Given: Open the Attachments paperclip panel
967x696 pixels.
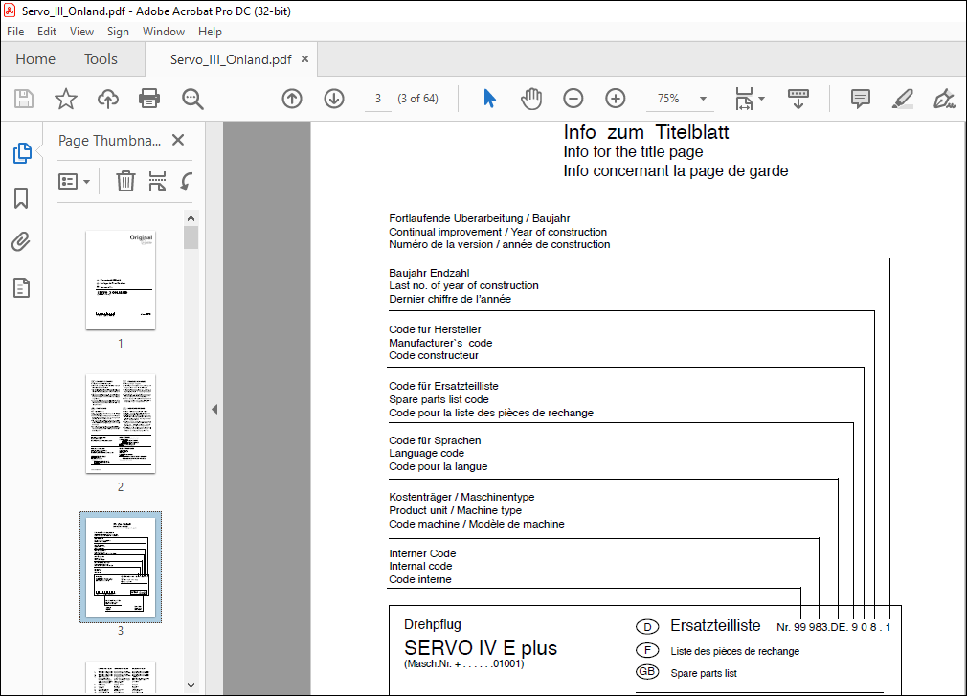Looking at the screenshot, I should 22,242.
